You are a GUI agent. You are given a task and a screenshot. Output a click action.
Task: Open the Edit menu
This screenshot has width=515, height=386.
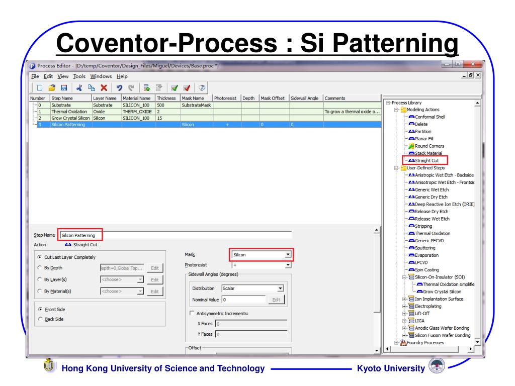pyautogui.click(x=48, y=76)
